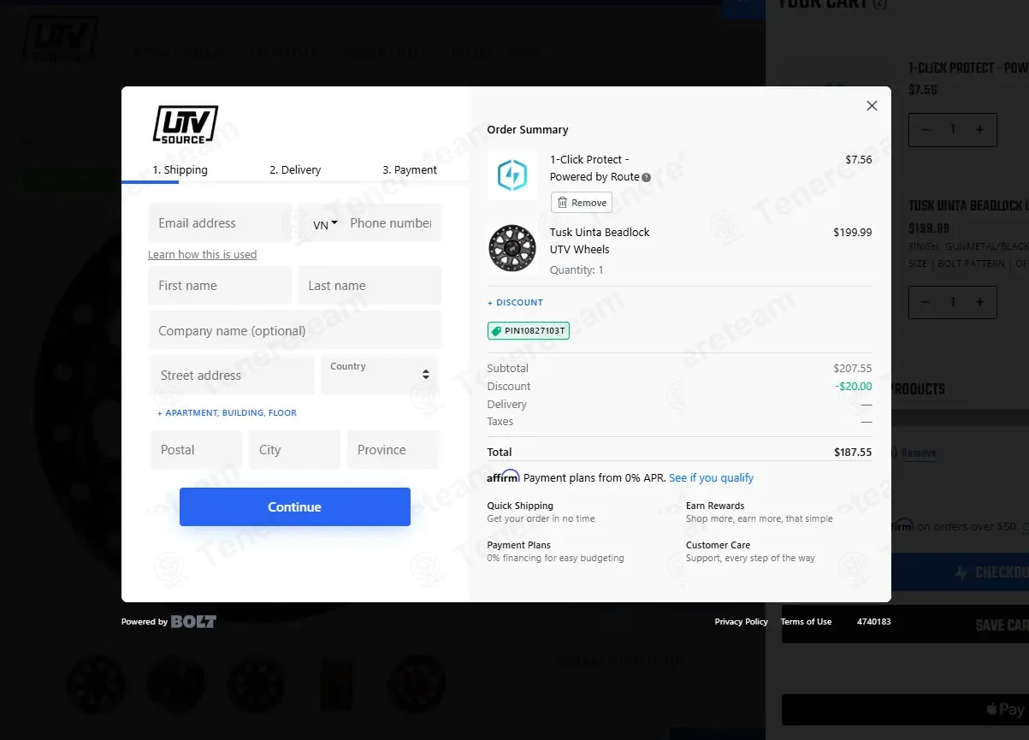Viewport: 1029px width, 740px height.
Task: Expand the Apartment, Building, Floor field
Action: (x=227, y=413)
